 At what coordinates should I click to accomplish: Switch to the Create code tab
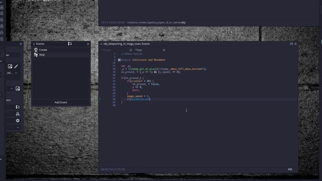pyautogui.click(x=107, y=50)
